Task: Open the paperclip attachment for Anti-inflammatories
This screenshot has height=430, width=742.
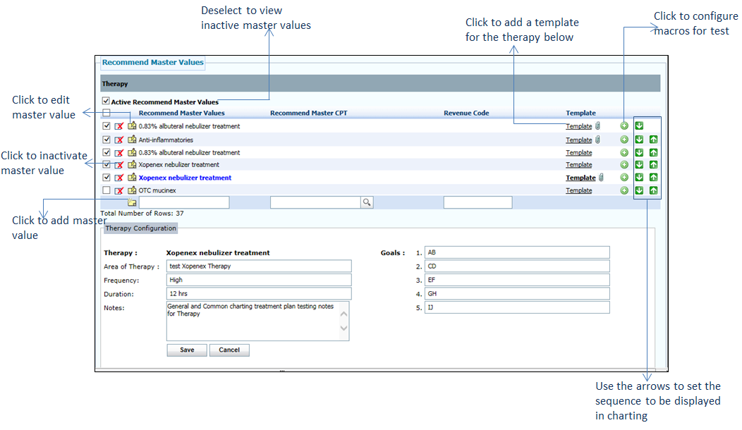Action: pyautogui.click(x=598, y=140)
